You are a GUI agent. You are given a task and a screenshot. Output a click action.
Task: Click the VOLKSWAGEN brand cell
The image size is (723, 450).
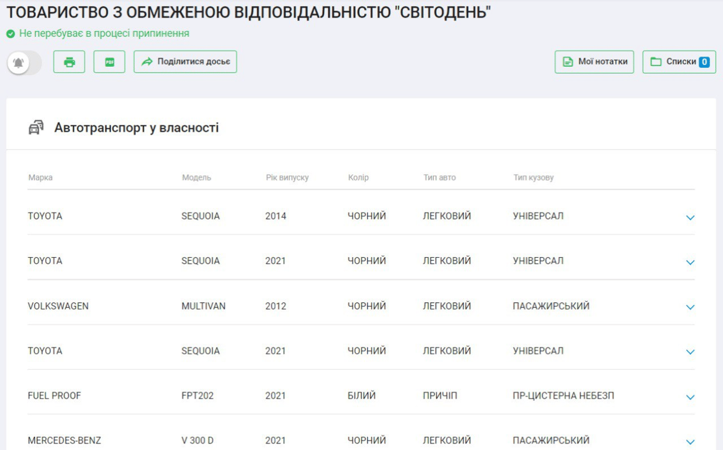coord(58,306)
